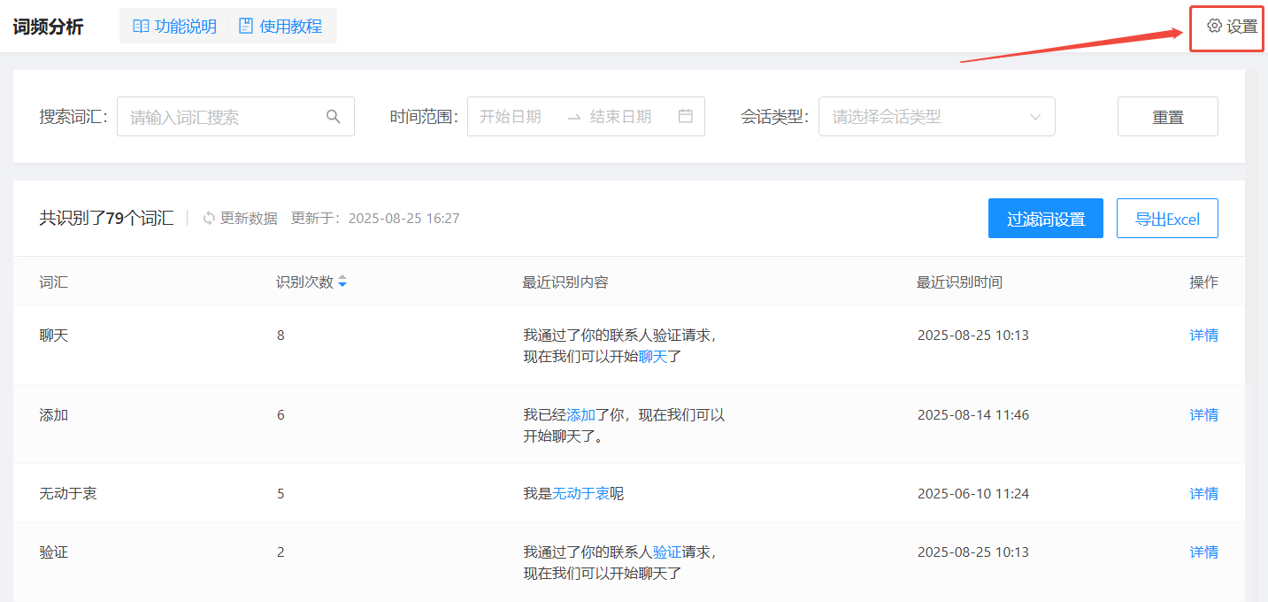Sort by 识别次数 using sort arrows

point(342,282)
